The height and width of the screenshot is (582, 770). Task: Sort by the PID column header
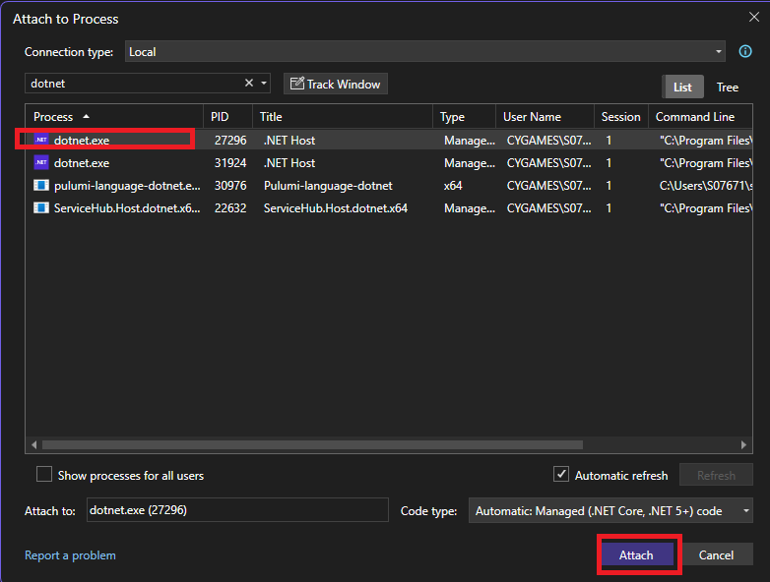point(228,117)
